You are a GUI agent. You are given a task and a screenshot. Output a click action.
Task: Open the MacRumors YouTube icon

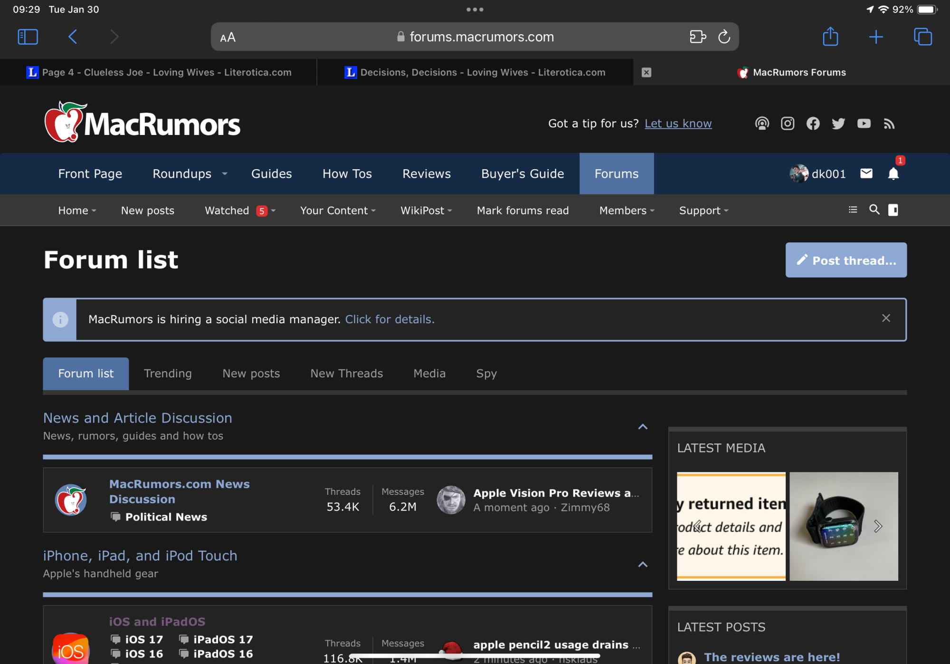(864, 124)
